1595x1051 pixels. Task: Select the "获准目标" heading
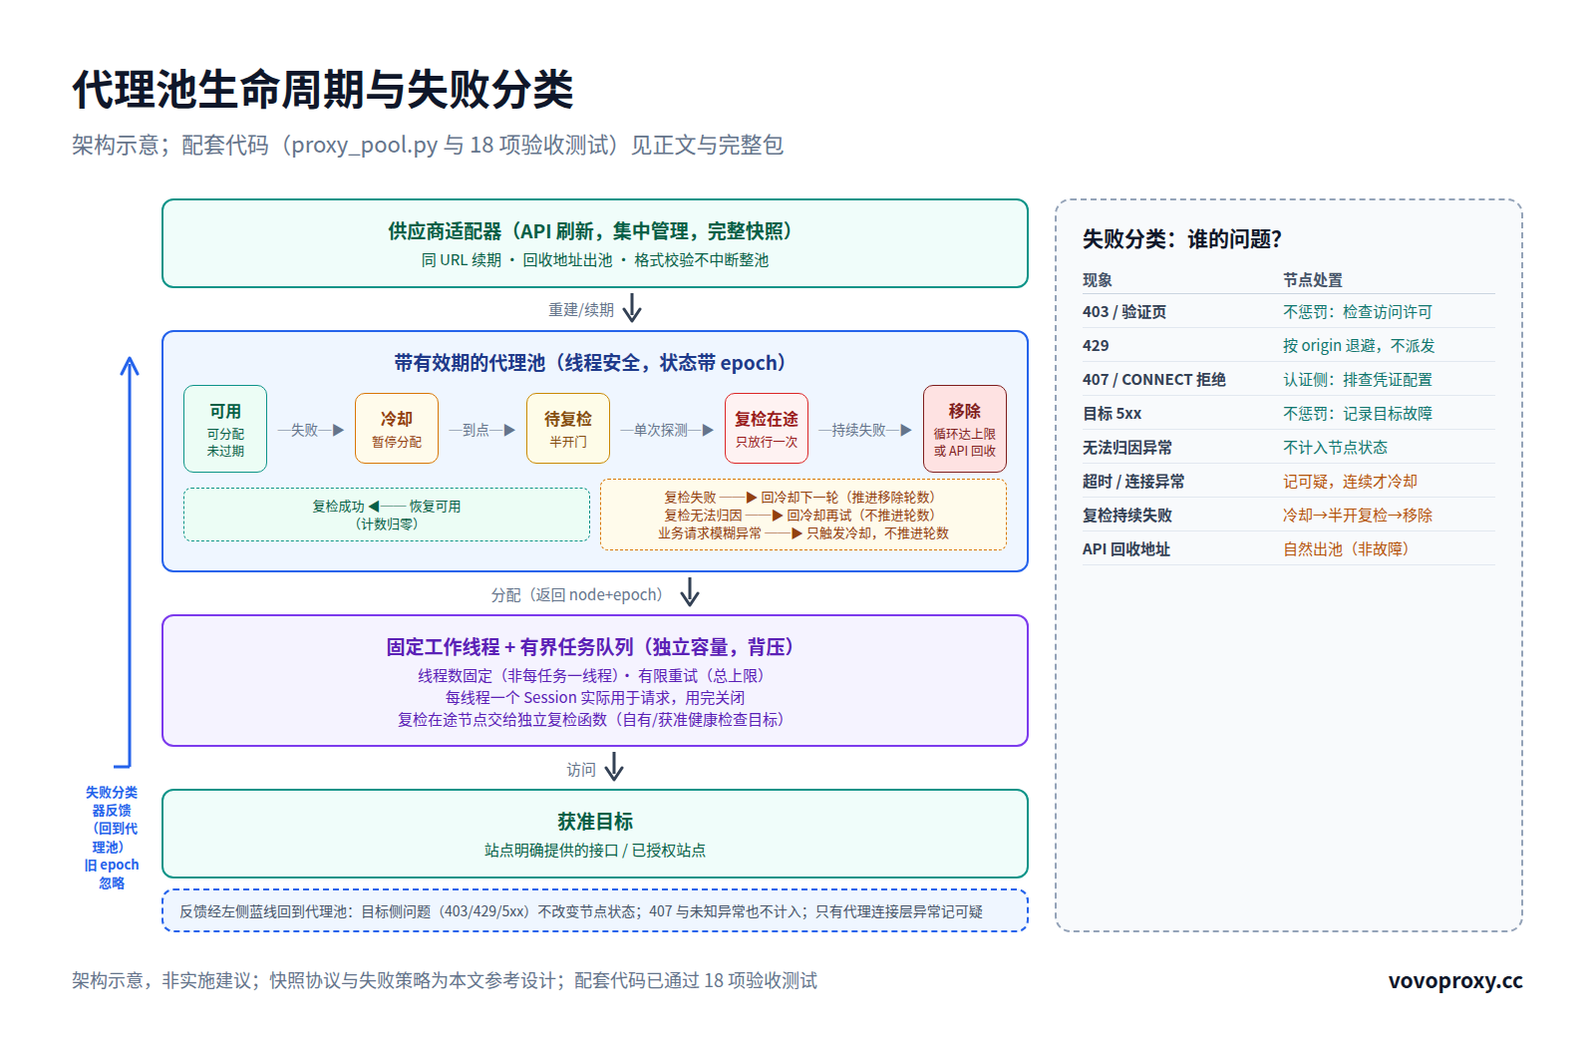[x=595, y=822]
